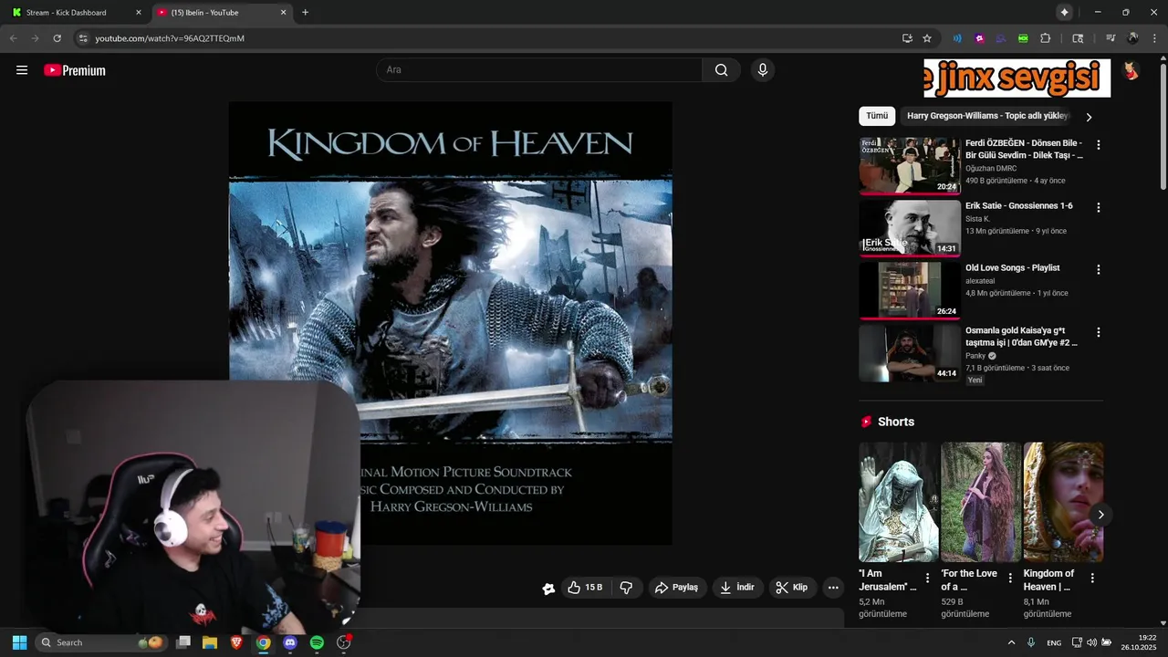
Task: Open Chrome profile avatar
Action: (x=1132, y=38)
